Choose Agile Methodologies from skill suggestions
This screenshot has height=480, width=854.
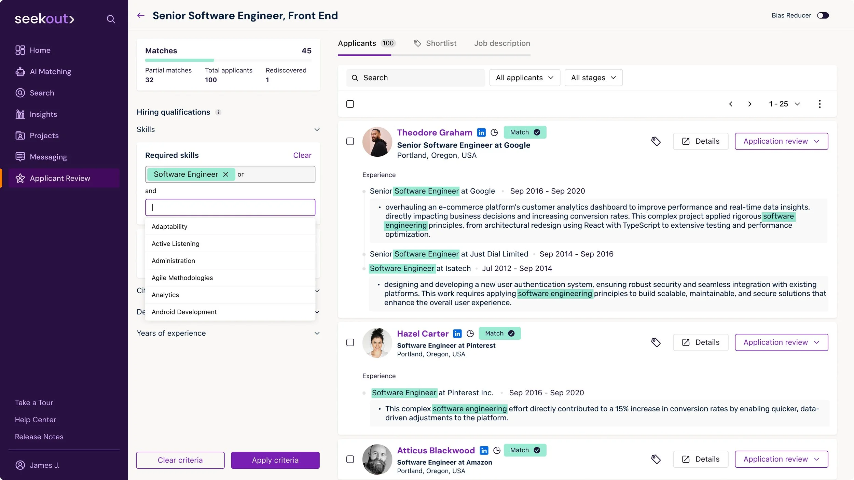tap(182, 278)
